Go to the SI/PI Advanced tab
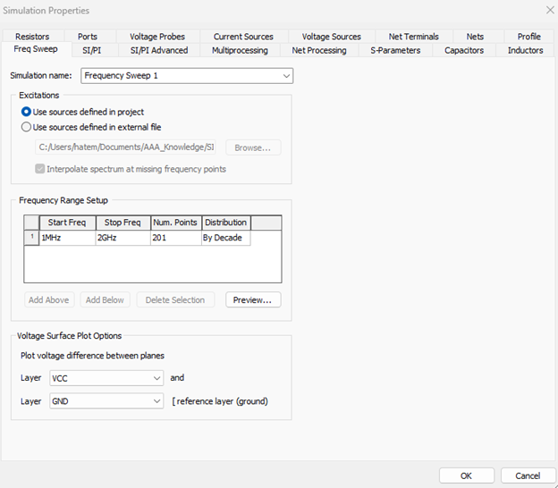 (159, 50)
